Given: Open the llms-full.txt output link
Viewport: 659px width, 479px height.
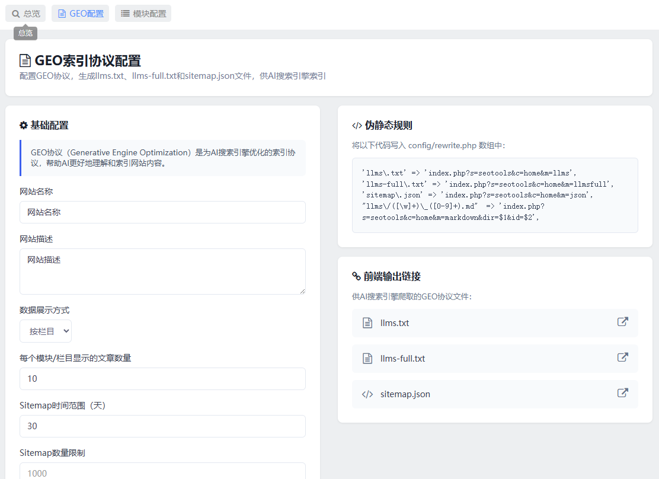Looking at the screenshot, I should tap(495, 359).
